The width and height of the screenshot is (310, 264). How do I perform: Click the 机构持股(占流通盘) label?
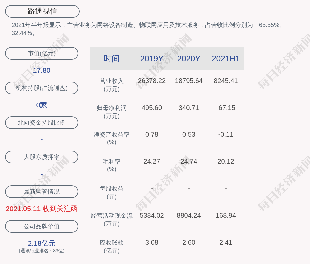(x=42, y=88)
